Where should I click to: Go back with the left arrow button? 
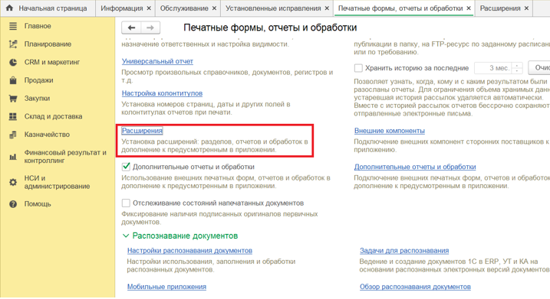[131, 28]
